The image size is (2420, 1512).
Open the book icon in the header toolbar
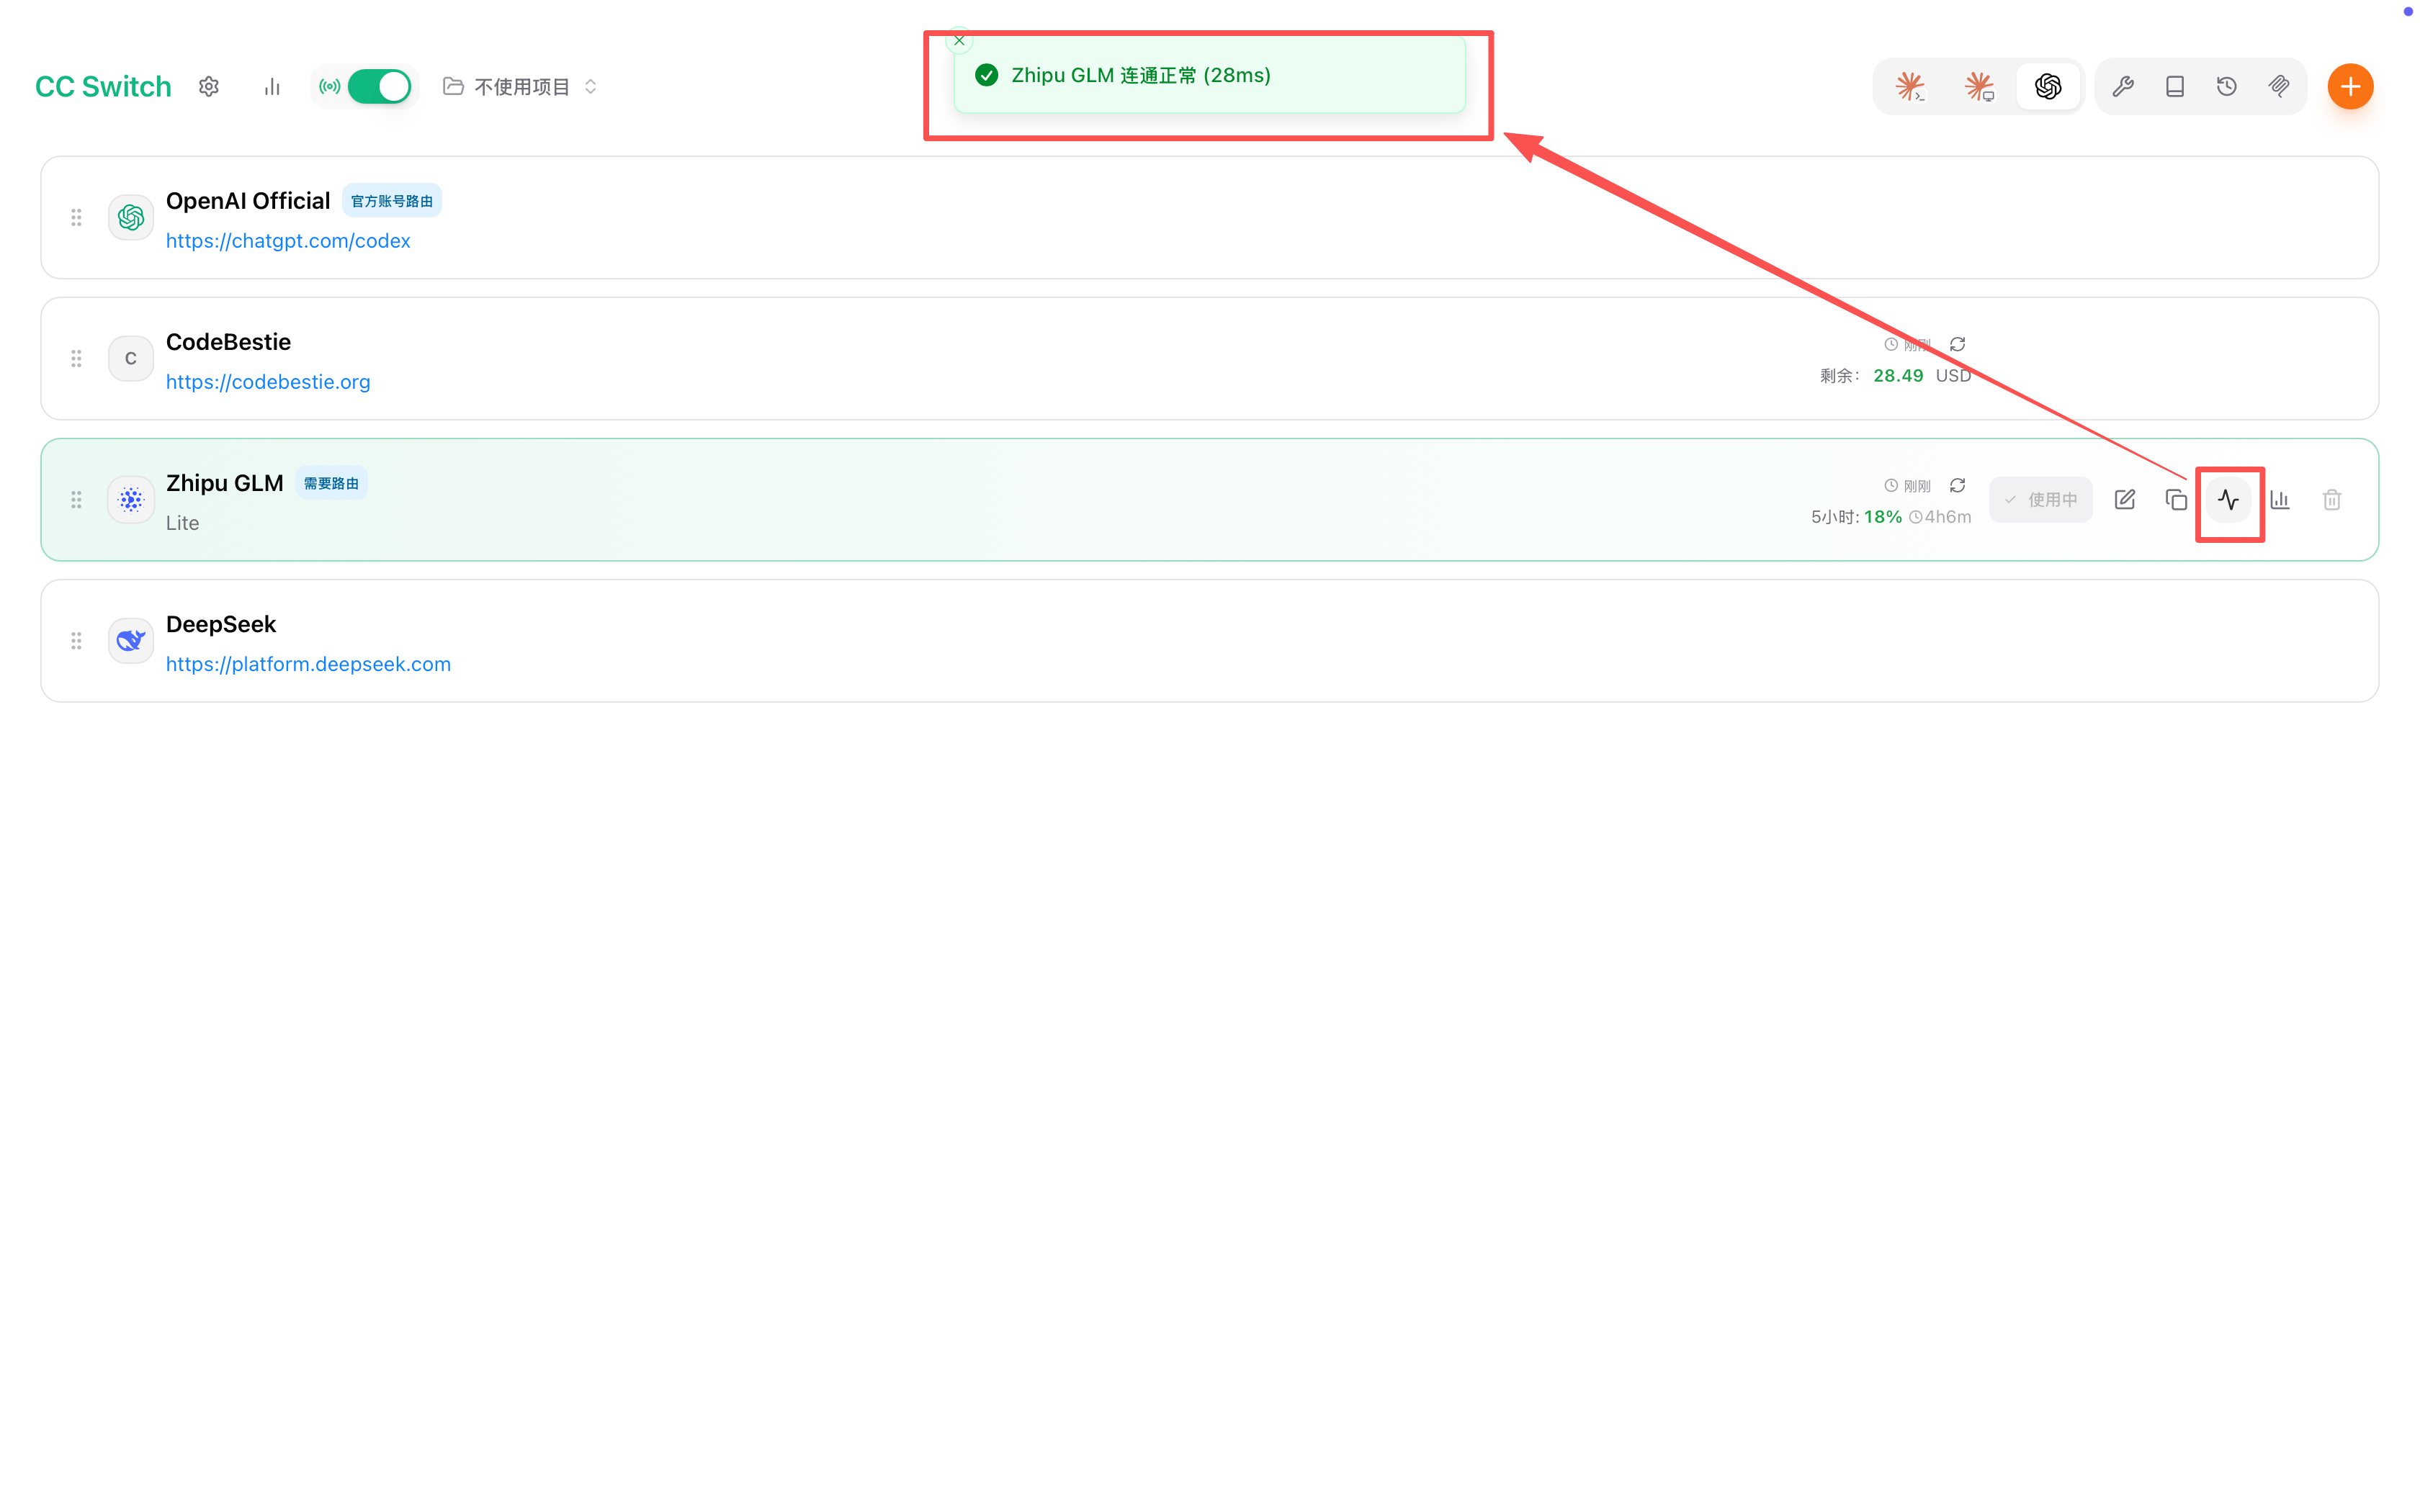point(2175,87)
